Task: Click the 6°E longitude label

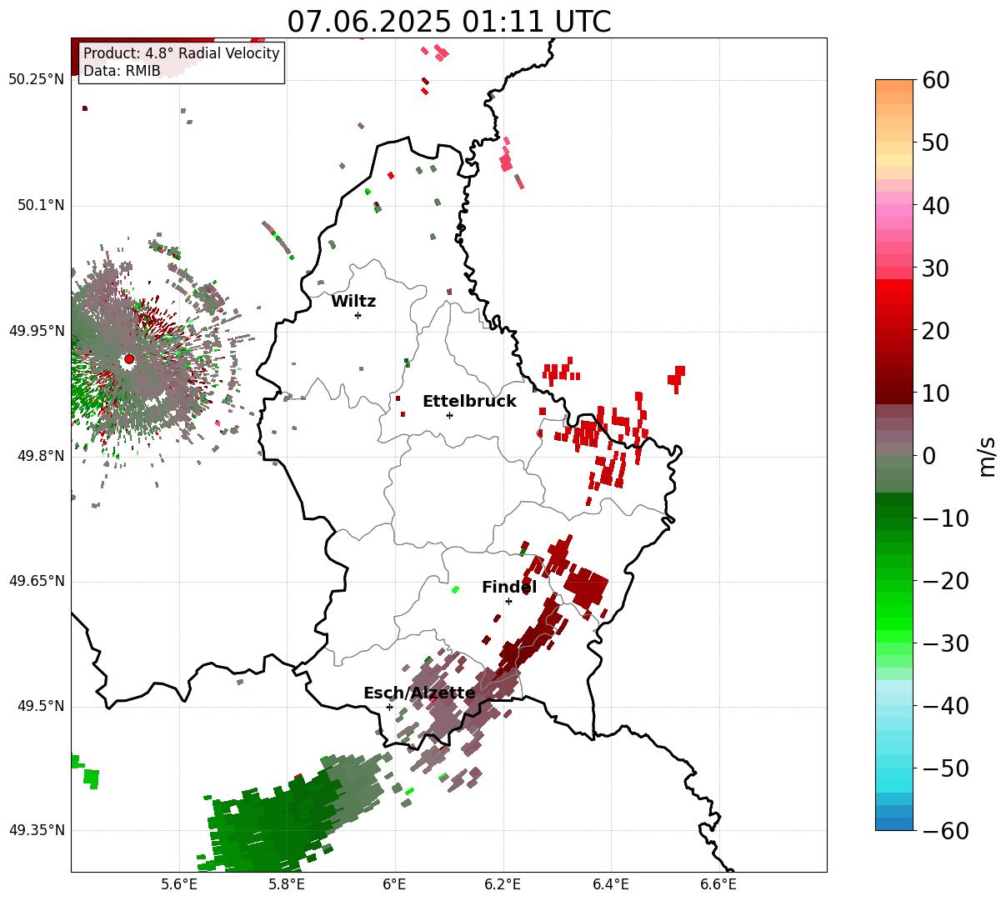Action: point(394,884)
